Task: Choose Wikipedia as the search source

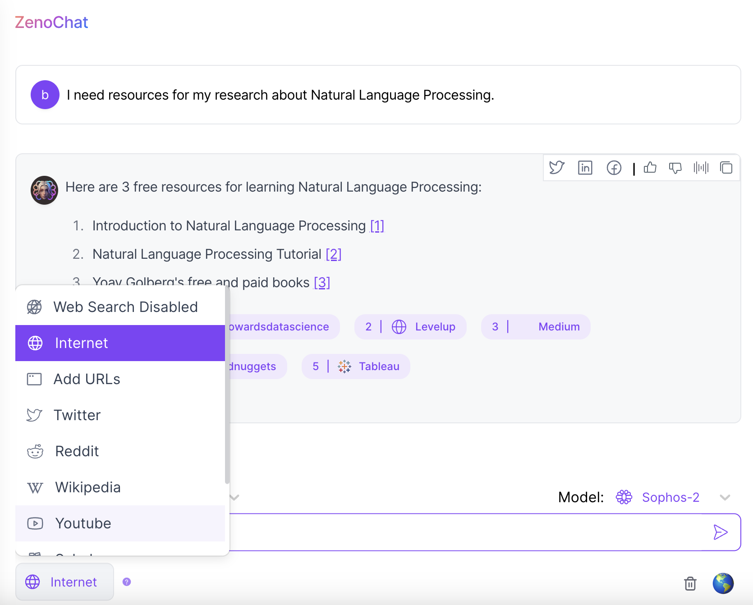Action: pyautogui.click(x=120, y=487)
